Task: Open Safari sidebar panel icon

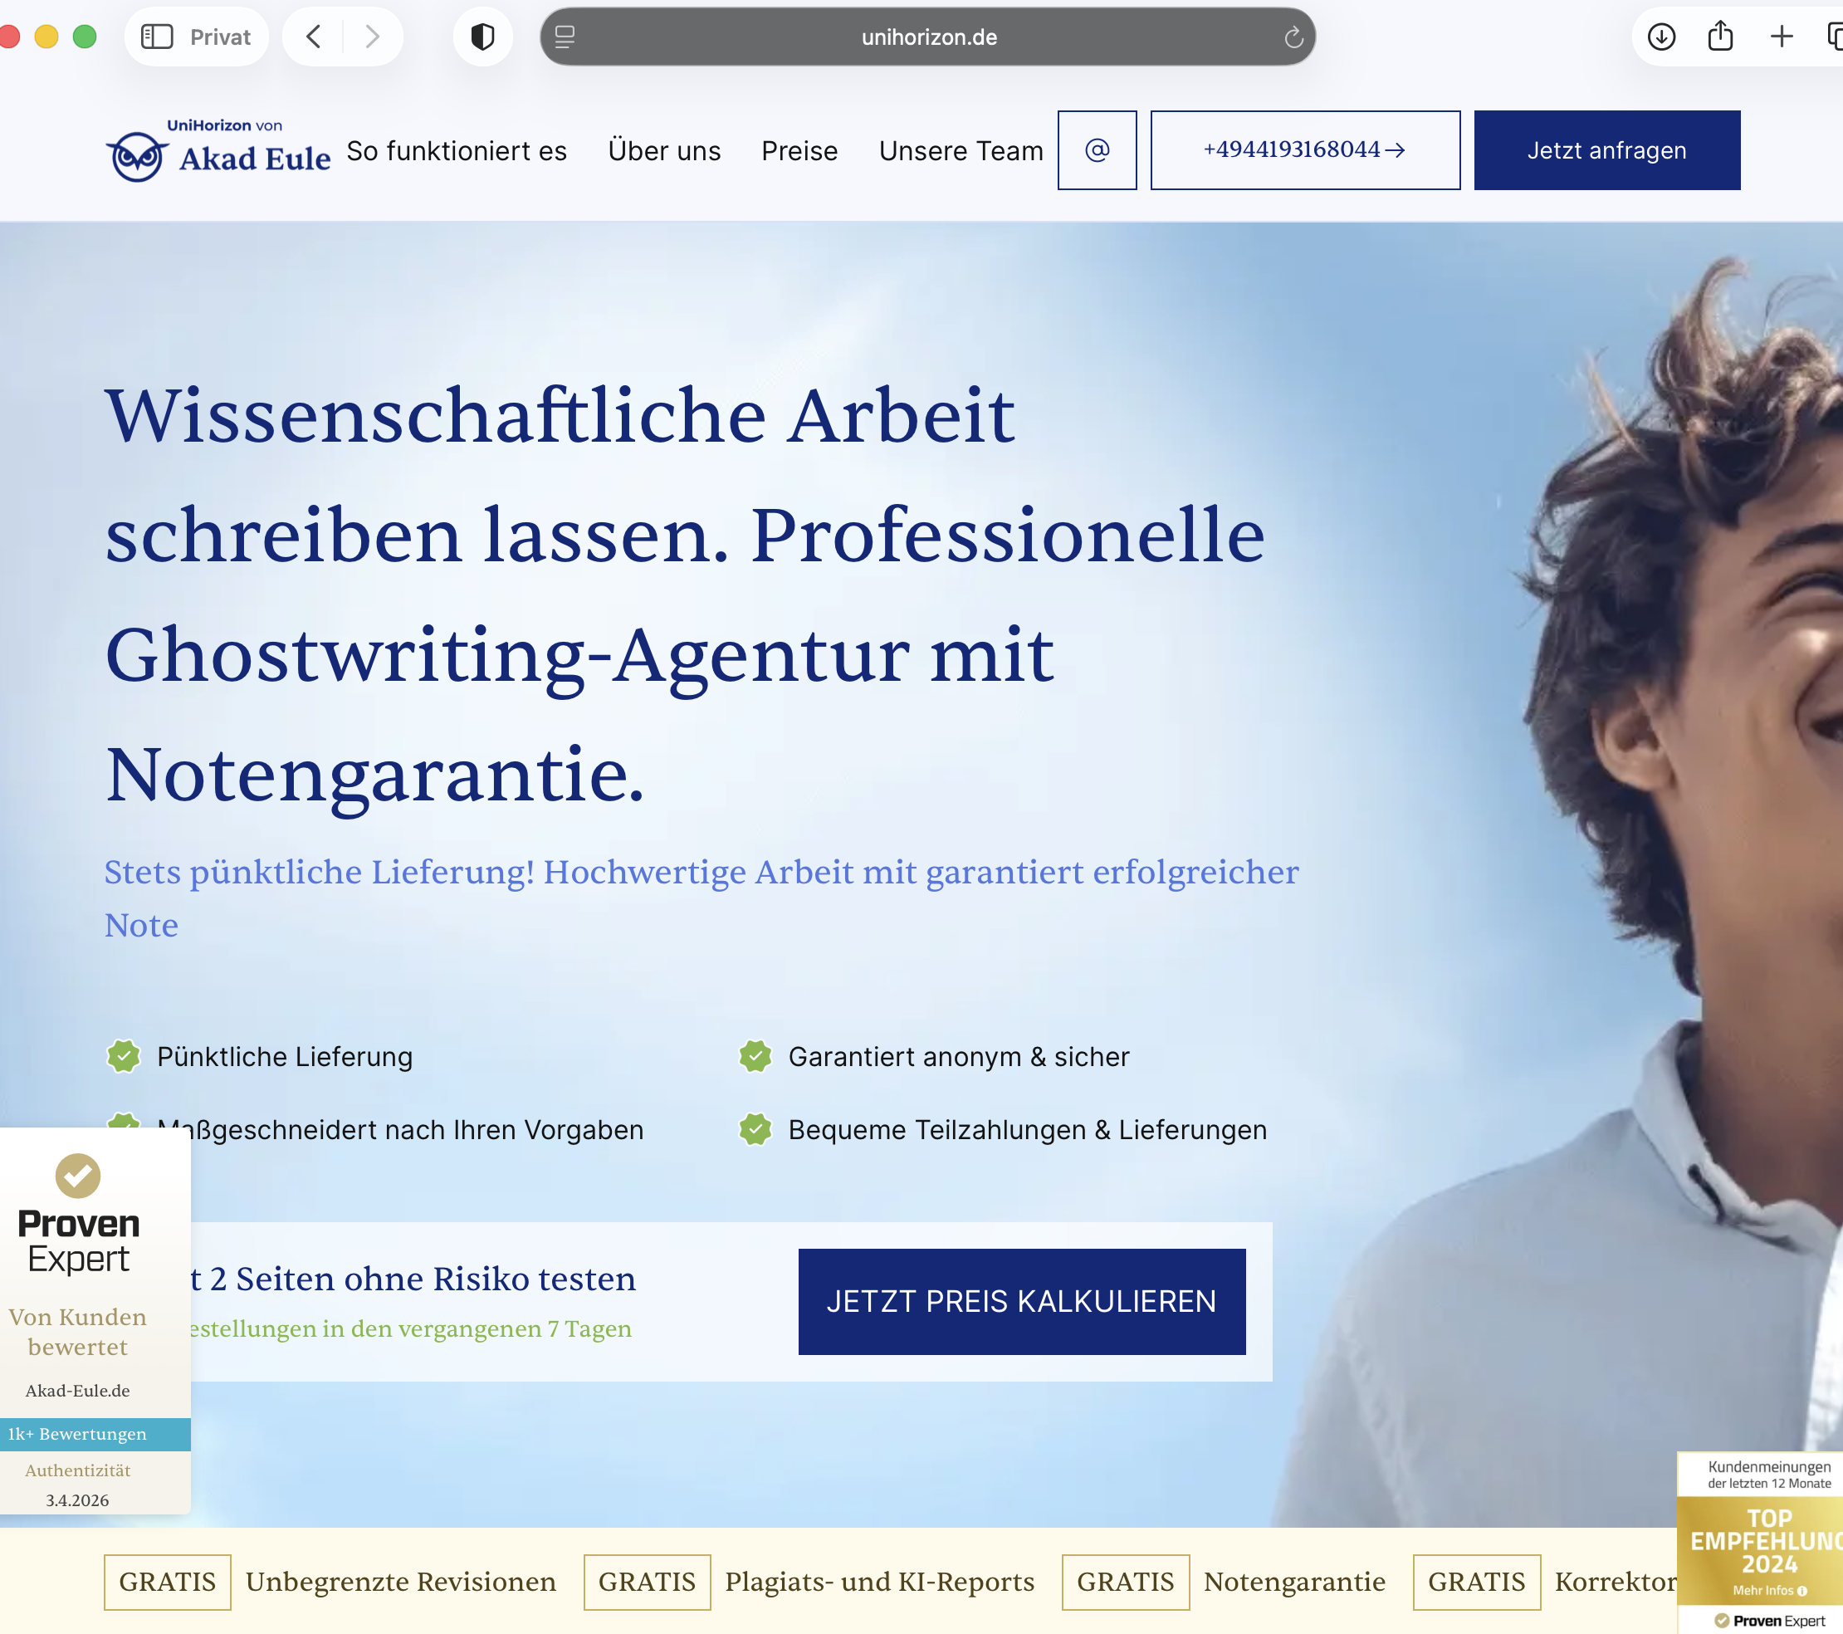Action: click(157, 37)
